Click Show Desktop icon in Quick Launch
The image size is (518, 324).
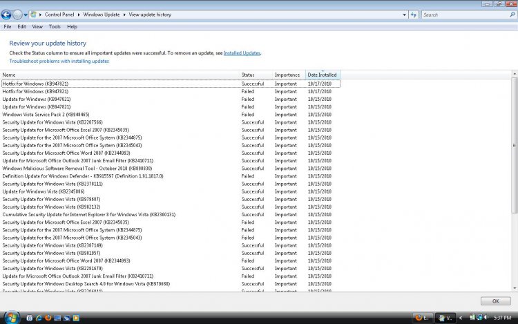[x=57, y=318]
